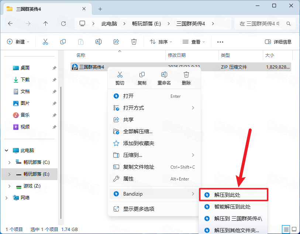Collapse the 此电脑 tree node
This screenshot has width=300, height=234.
(x=6, y=151)
